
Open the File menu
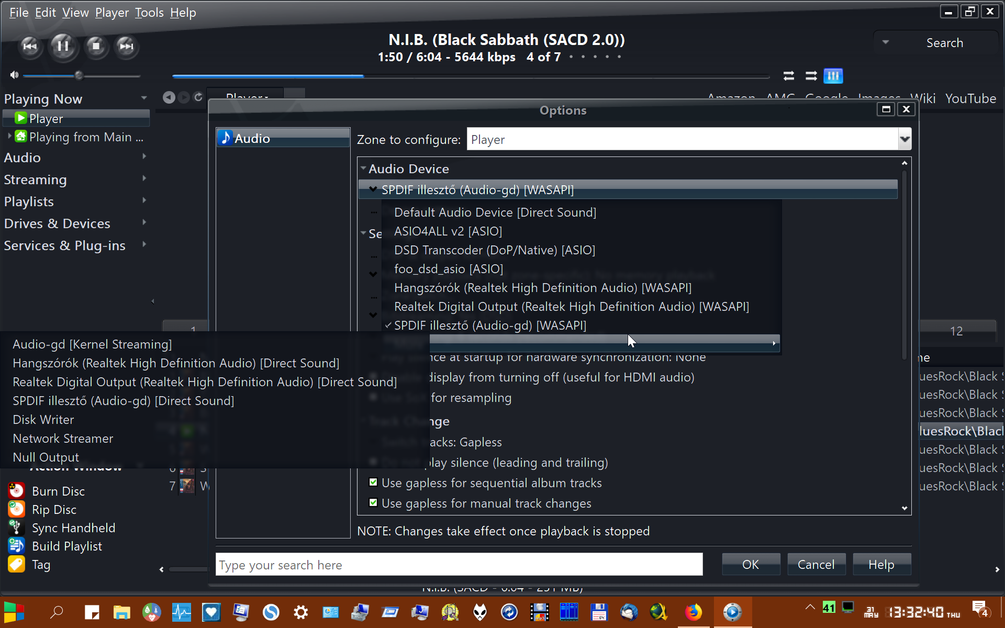[x=19, y=13]
